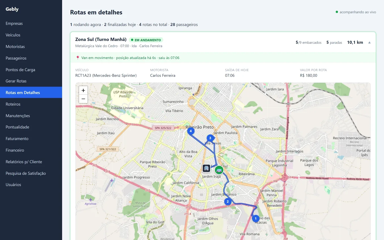This screenshot has width=384, height=240.
Task: Click the R$ 180,00 route value
Action: pyautogui.click(x=309, y=75)
